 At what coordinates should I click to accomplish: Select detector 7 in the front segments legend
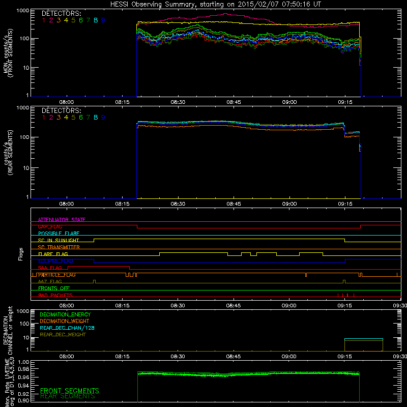coord(88,20)
